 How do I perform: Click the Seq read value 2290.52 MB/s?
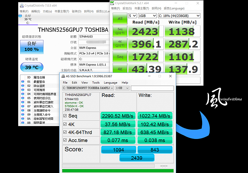118,116
